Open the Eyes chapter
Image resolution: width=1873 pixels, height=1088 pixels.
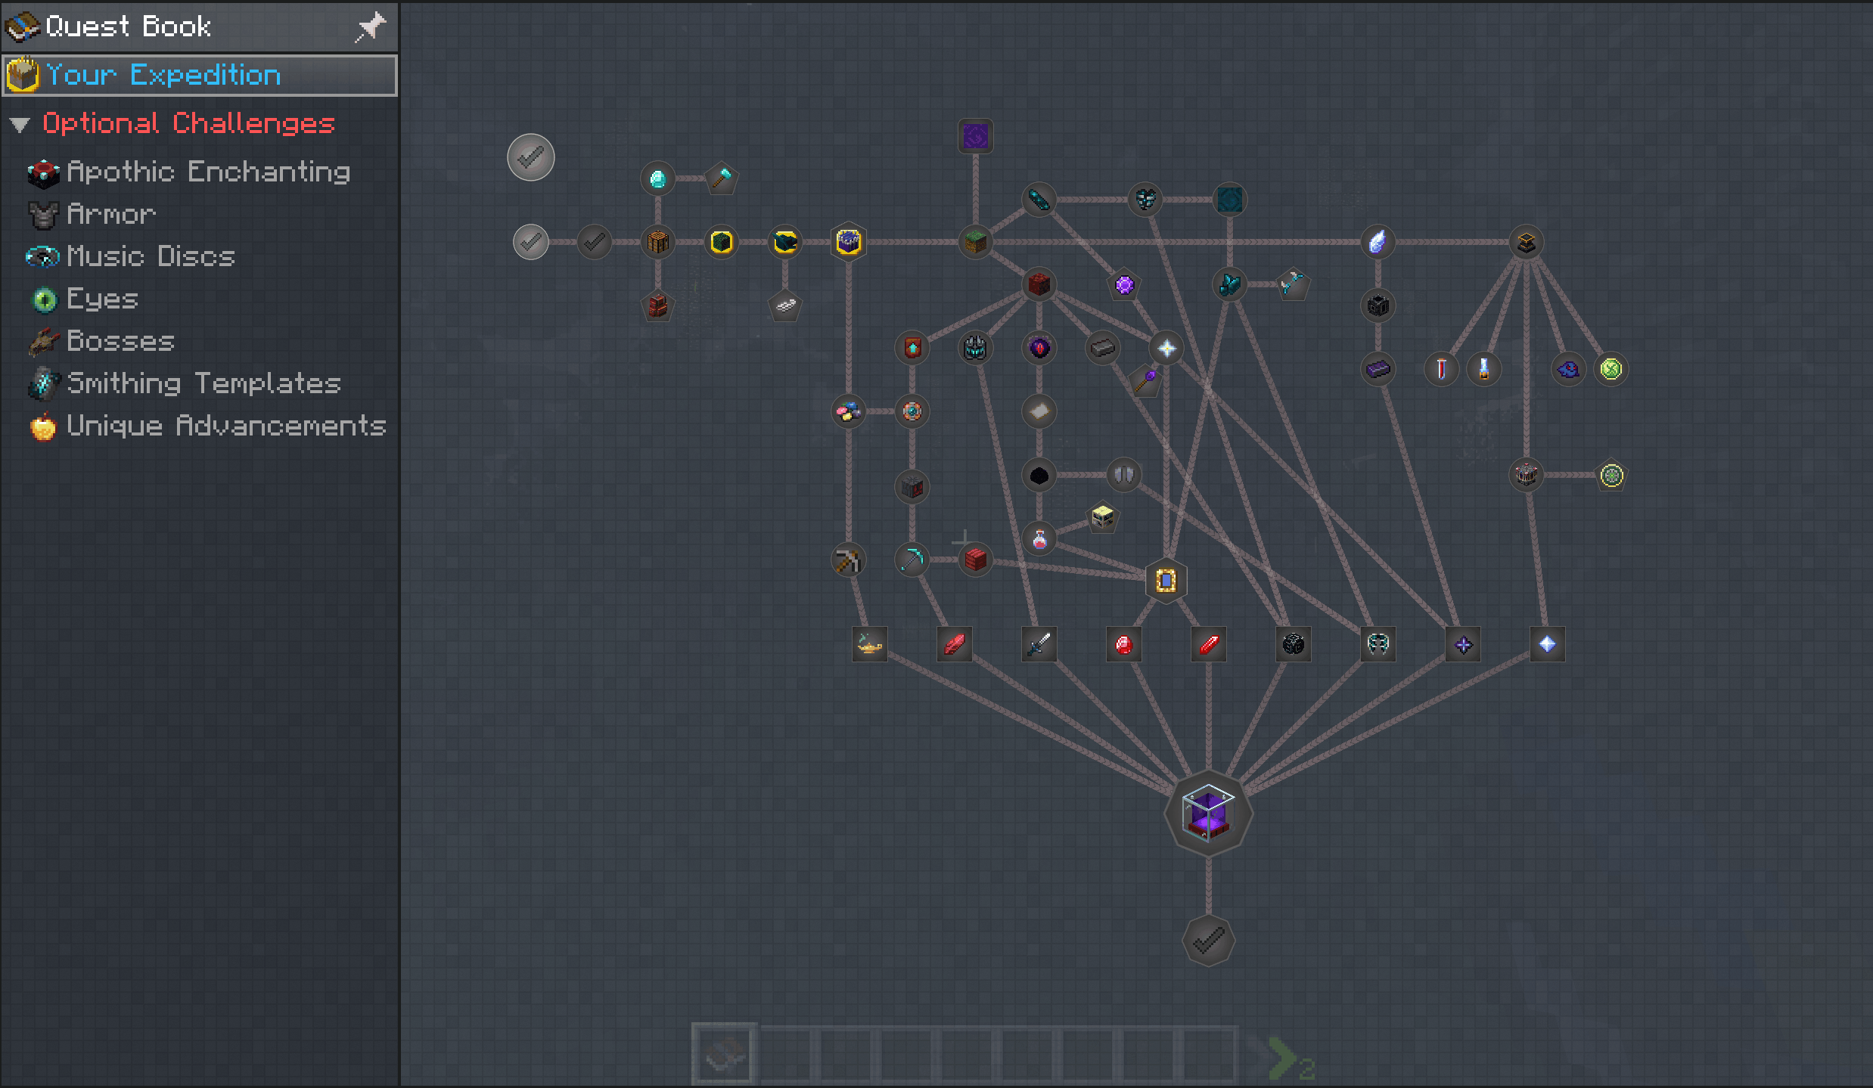[x=83, y=299]
